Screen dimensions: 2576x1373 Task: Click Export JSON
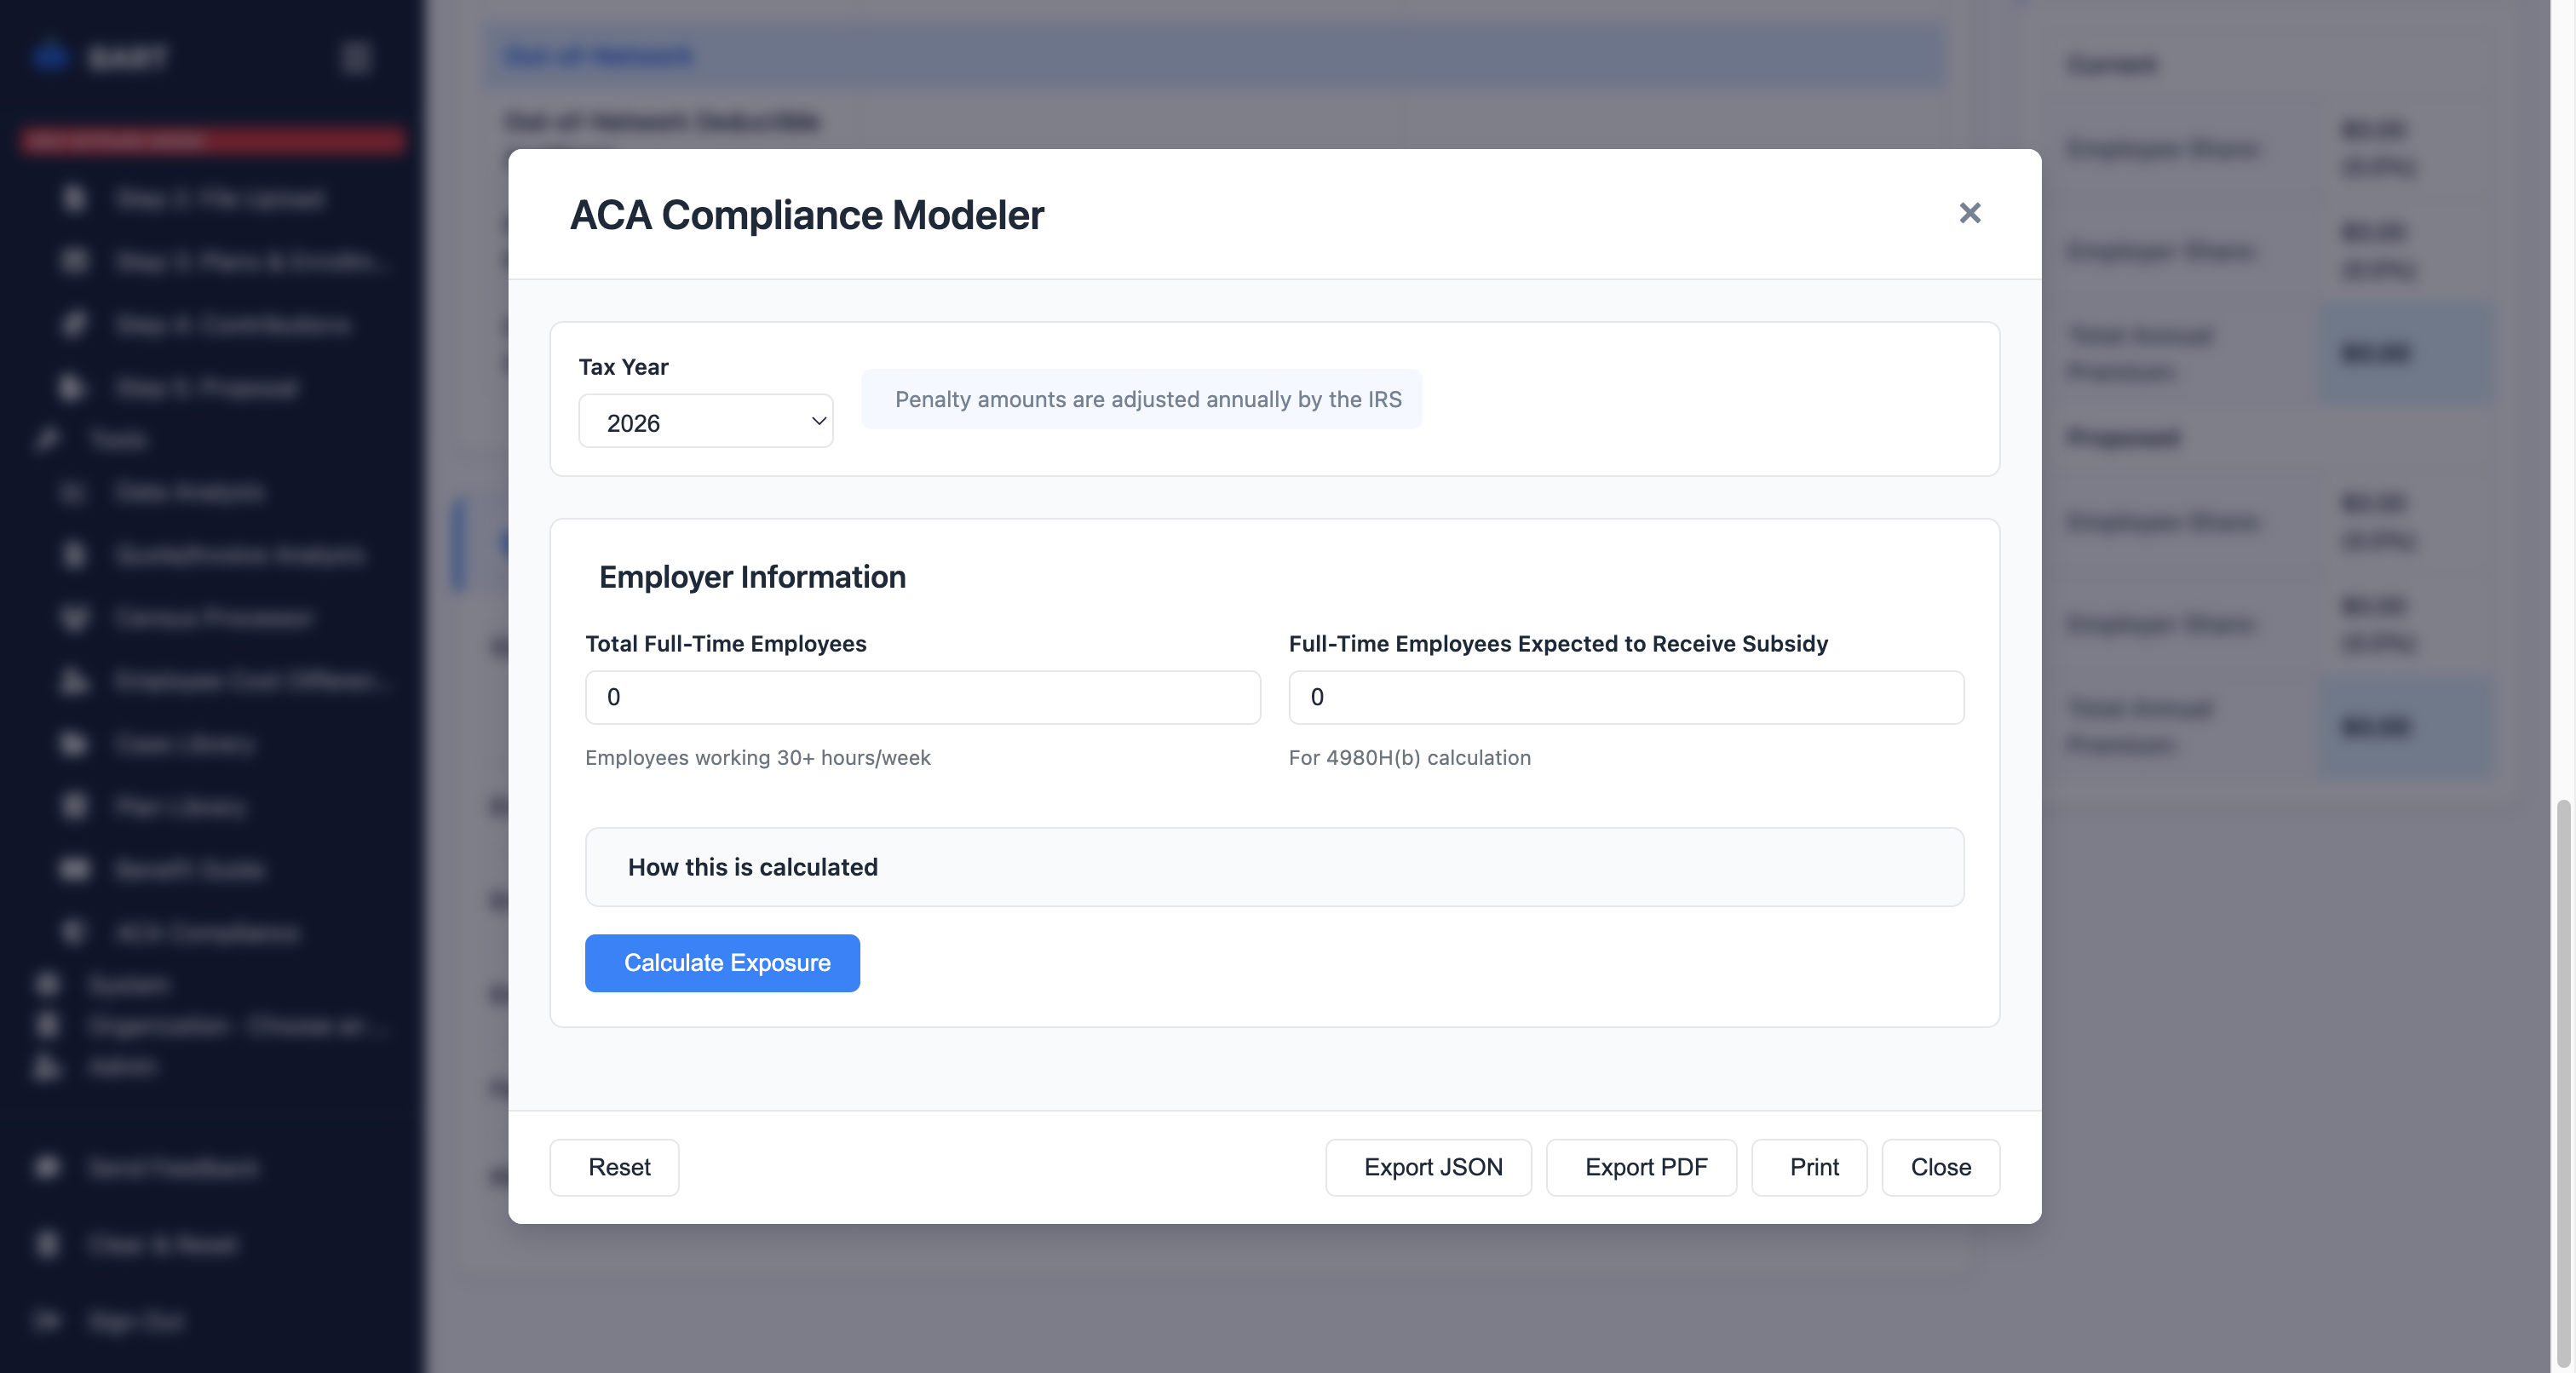coord(1428,1167)
